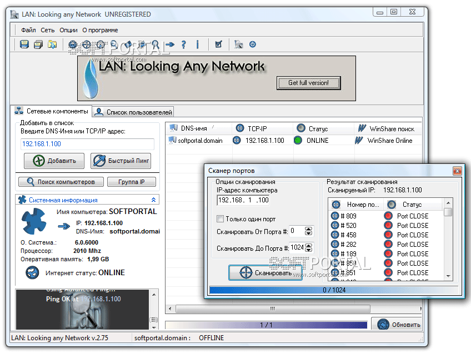The height and width of the screenshot is (353, 471).
Task: Click the dark globe grid toolbar icon
Action: (72, 44)
